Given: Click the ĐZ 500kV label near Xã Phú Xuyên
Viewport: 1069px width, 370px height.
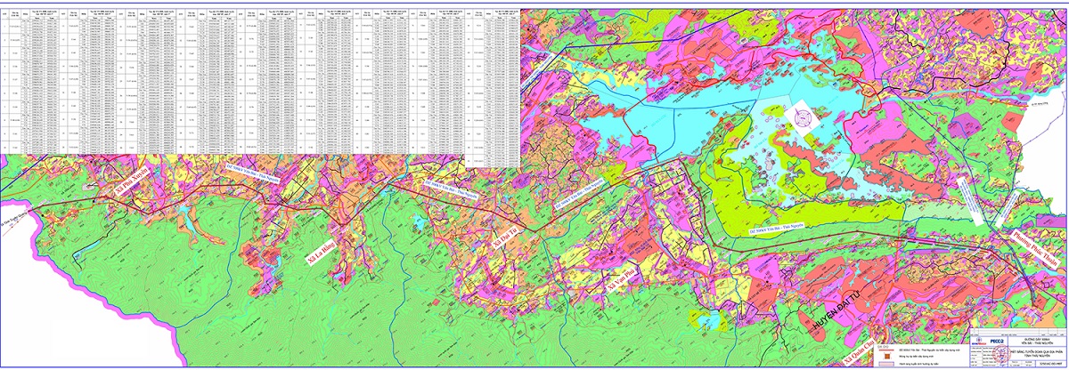Looking at the screenshot, I should tap(253, 173).
